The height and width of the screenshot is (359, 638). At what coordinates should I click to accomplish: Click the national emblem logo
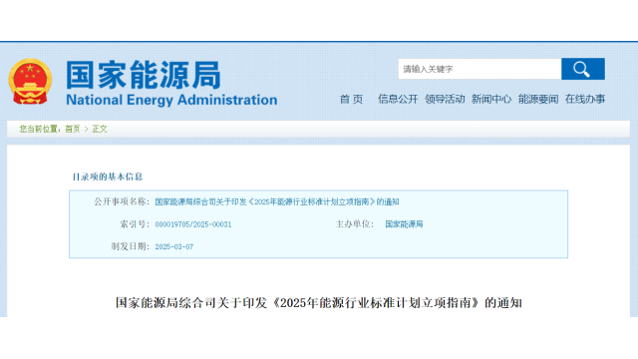[x=30, y=82]
